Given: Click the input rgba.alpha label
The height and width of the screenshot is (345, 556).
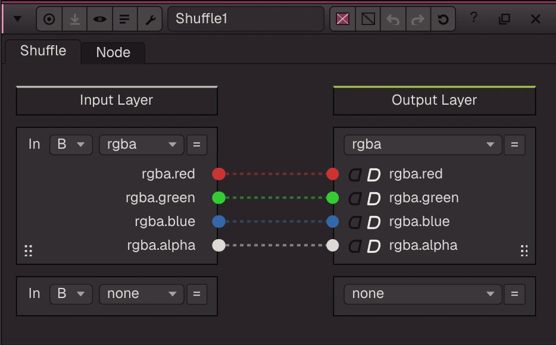Looking at the screenshot, I should pyautogui.click(x=161, y=246).
